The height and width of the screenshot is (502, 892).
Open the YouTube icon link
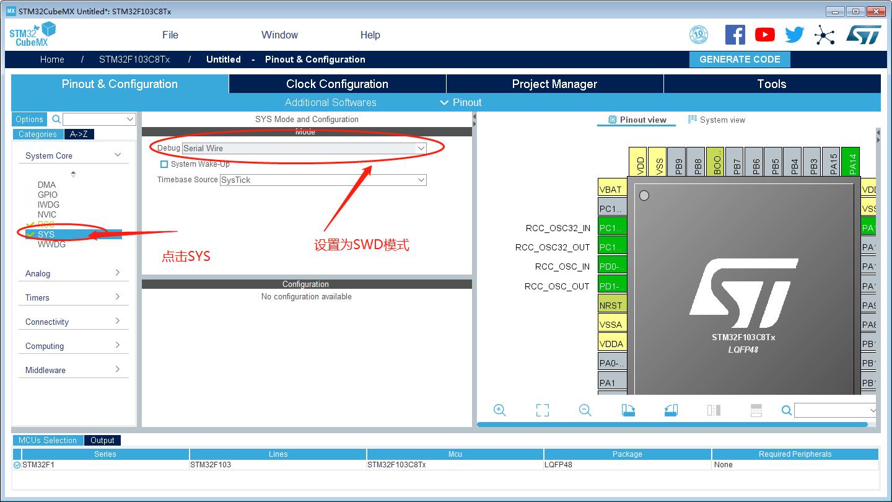tap(764, 35)
